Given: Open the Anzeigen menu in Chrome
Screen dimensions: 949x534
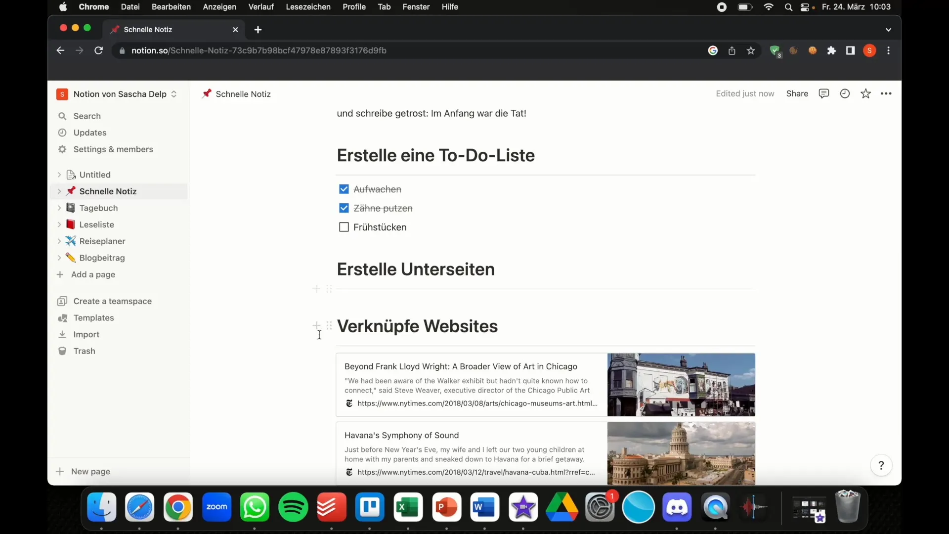Looking at the screenshot, I should [219, 6].
